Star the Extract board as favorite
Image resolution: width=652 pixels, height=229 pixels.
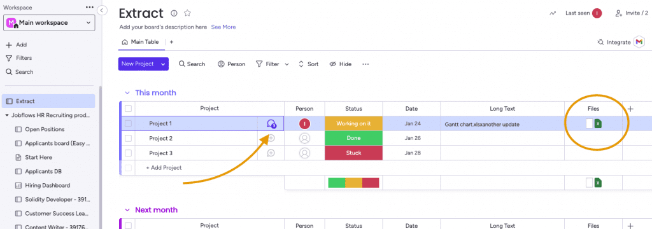188,13
